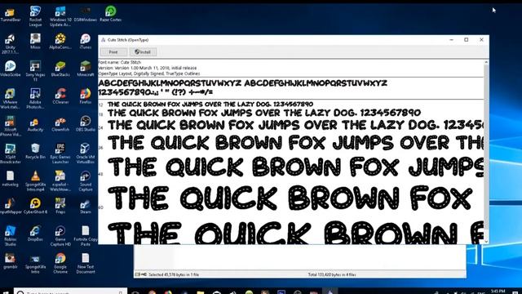Open the Clownfish desktop icon
The width and height of the screenshot is (522, 294).
(x=60, y=124)
